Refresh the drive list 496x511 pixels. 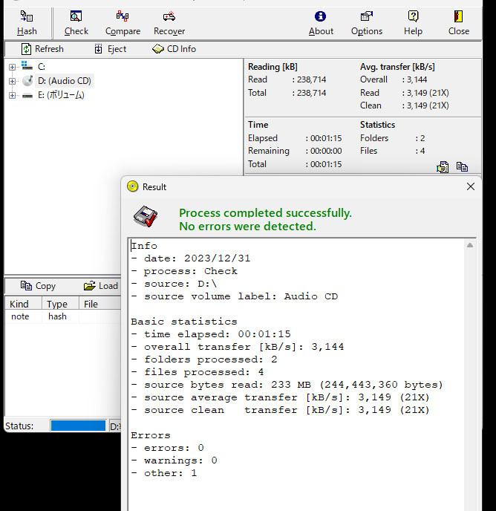click(x=42, y=49)
